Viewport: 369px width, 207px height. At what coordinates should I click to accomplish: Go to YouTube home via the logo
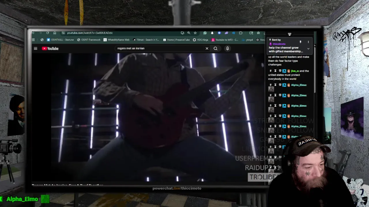pos(50,48)
